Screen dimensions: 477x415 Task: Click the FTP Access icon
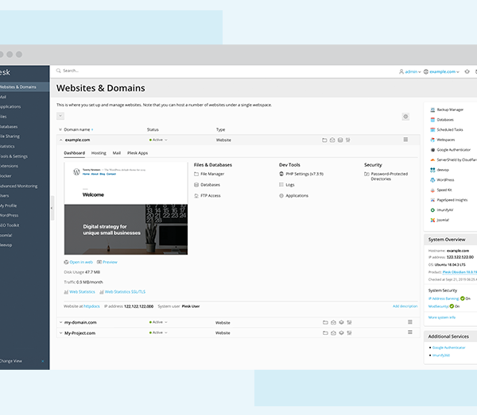point(197,195)
